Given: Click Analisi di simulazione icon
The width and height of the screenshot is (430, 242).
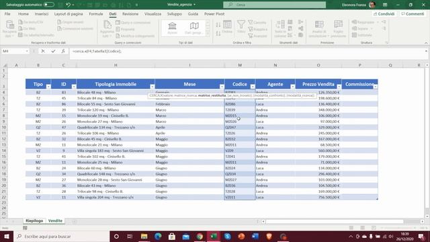Looking at the screenshot, I should point(319,28).
